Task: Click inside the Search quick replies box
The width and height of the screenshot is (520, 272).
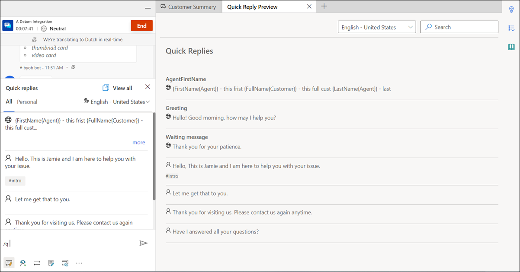Action: [x=459, y=27]
